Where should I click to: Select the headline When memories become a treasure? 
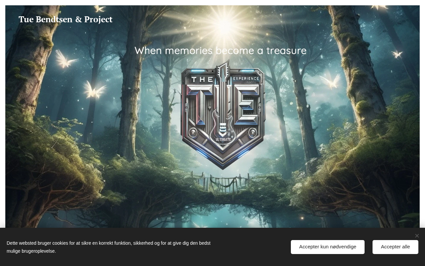pyautogui.click(x=220, y=51)
